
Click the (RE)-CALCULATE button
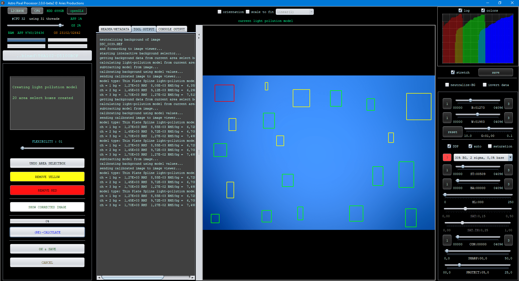(x=47, y=232)
